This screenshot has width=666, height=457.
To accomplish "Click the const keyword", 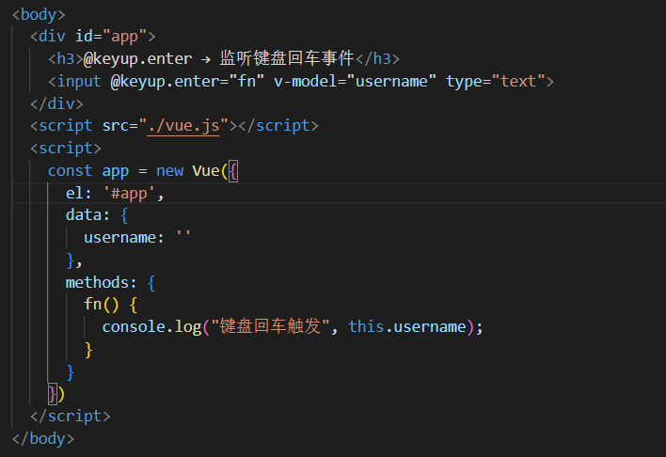I will pos(71,170).
